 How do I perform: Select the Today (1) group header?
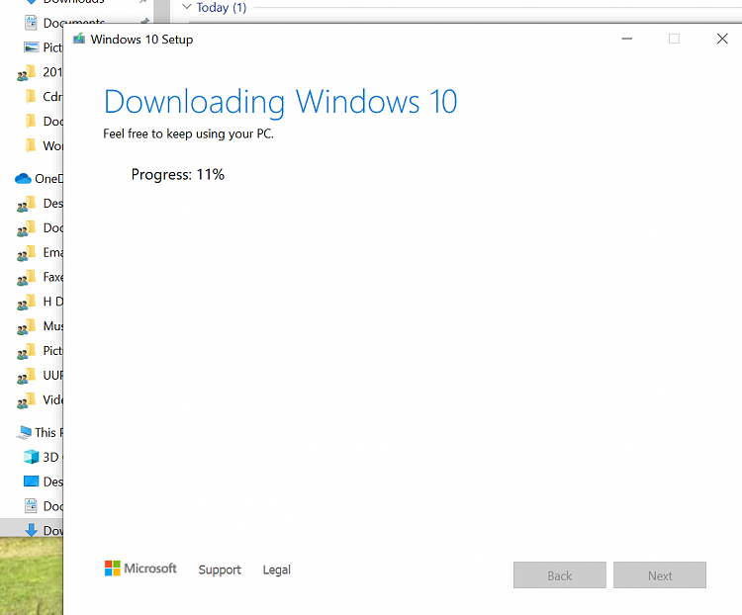222,8
